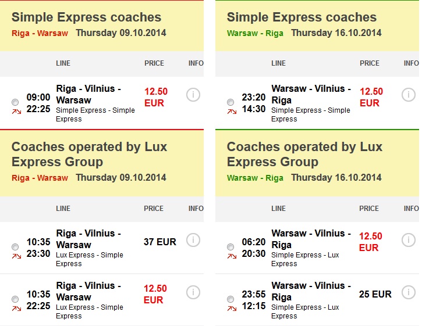Choose the 10:35–22:25 trip radio button
This screenshot has height=326, width=422.
15,299
